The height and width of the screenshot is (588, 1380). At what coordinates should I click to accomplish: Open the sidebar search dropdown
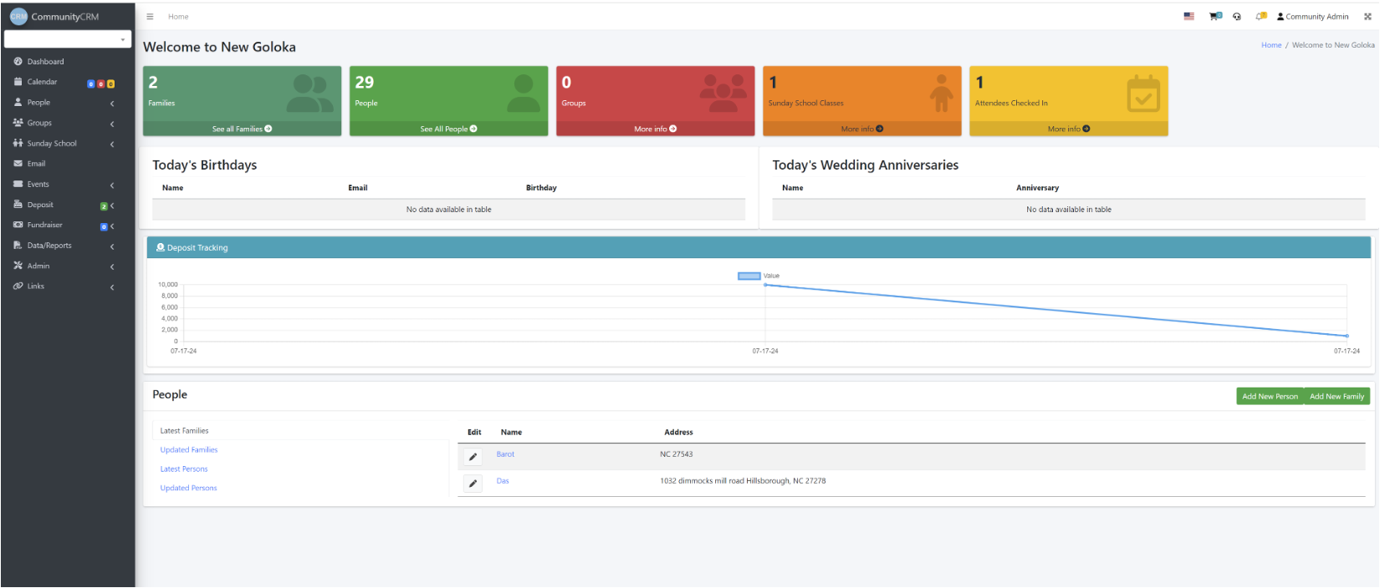click(x=68, y=39)
